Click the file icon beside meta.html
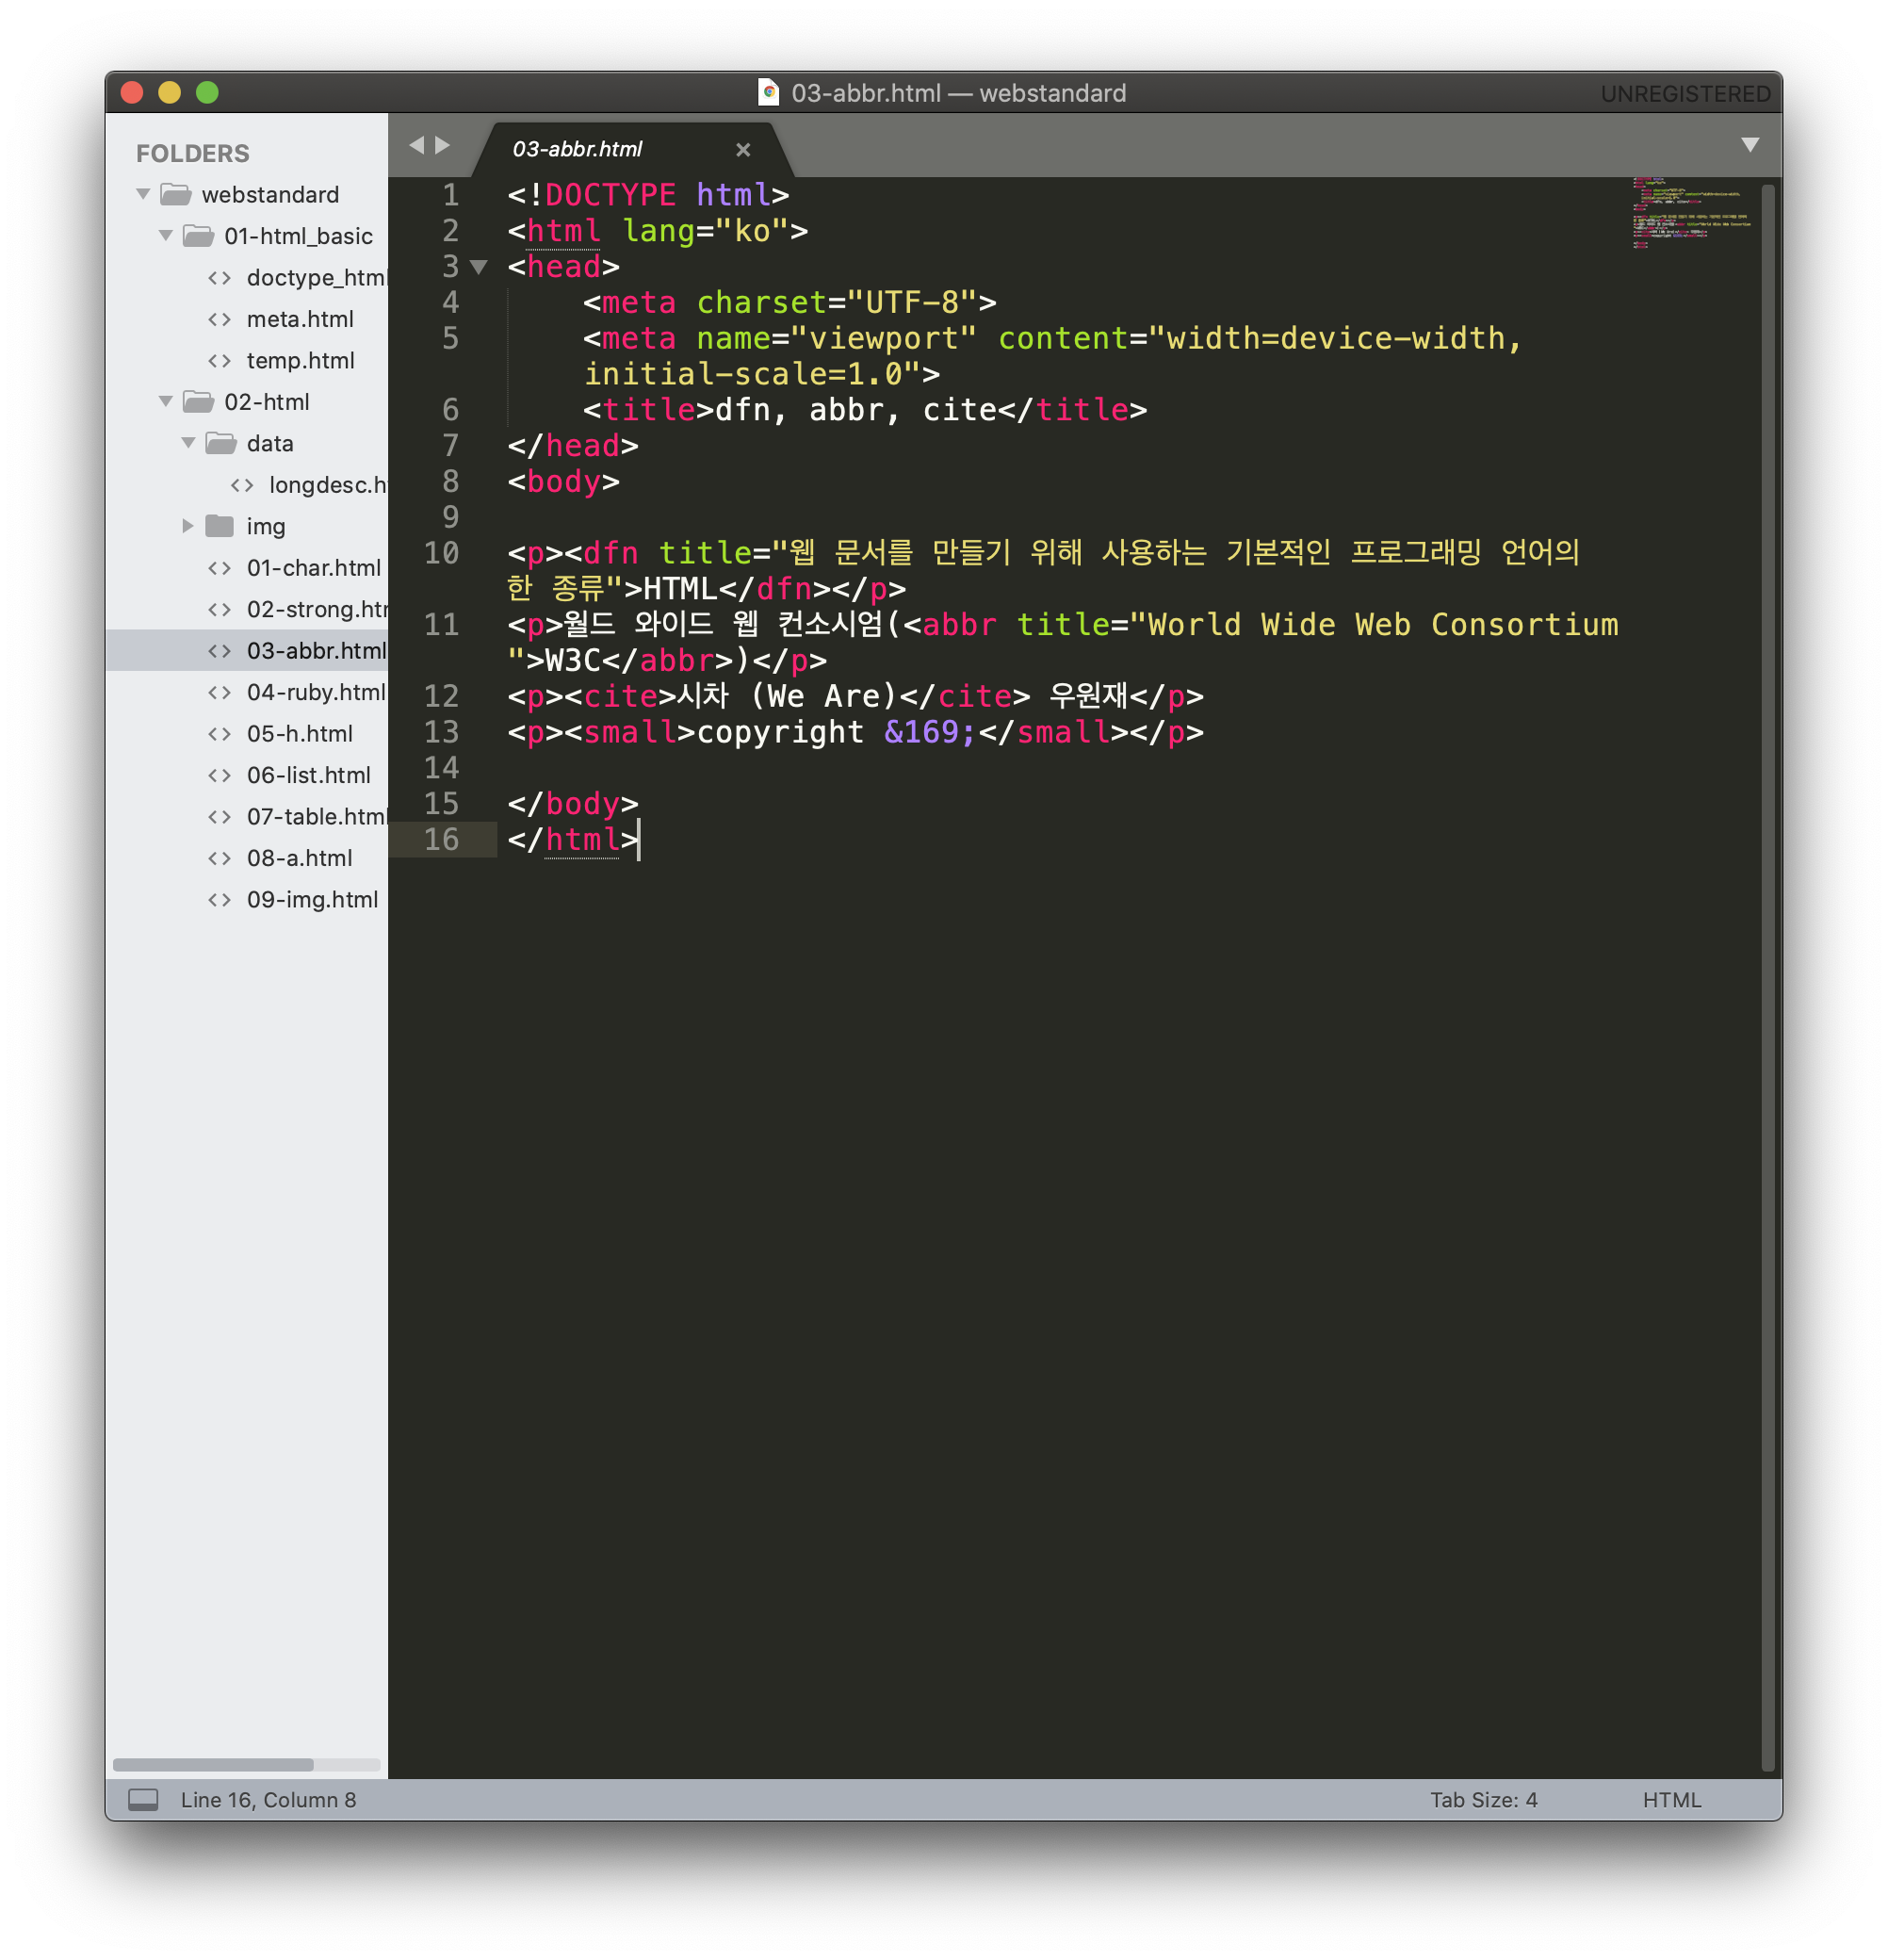The image size is (1888, 1960). pos(220,319)
